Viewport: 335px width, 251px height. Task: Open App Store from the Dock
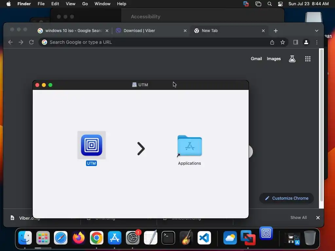coord(115,238)
